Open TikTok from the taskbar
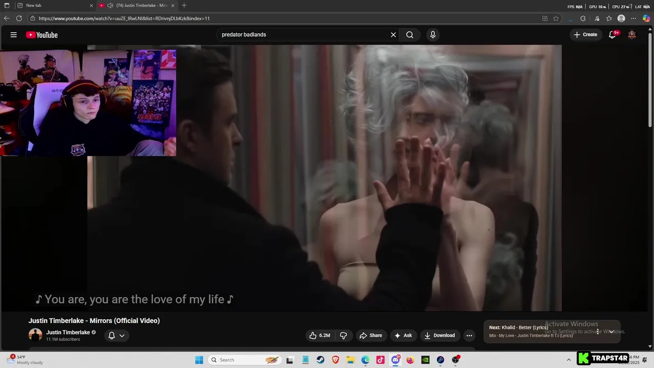The image size is (654, 368). tap(380, 360)
